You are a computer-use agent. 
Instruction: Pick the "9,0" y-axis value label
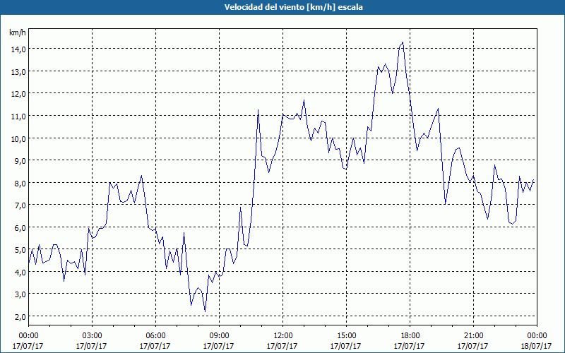tap(20, 161)
